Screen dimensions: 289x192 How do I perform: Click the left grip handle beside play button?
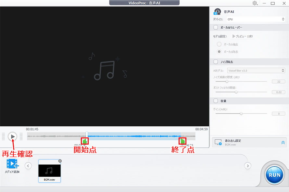pos(3,136)
